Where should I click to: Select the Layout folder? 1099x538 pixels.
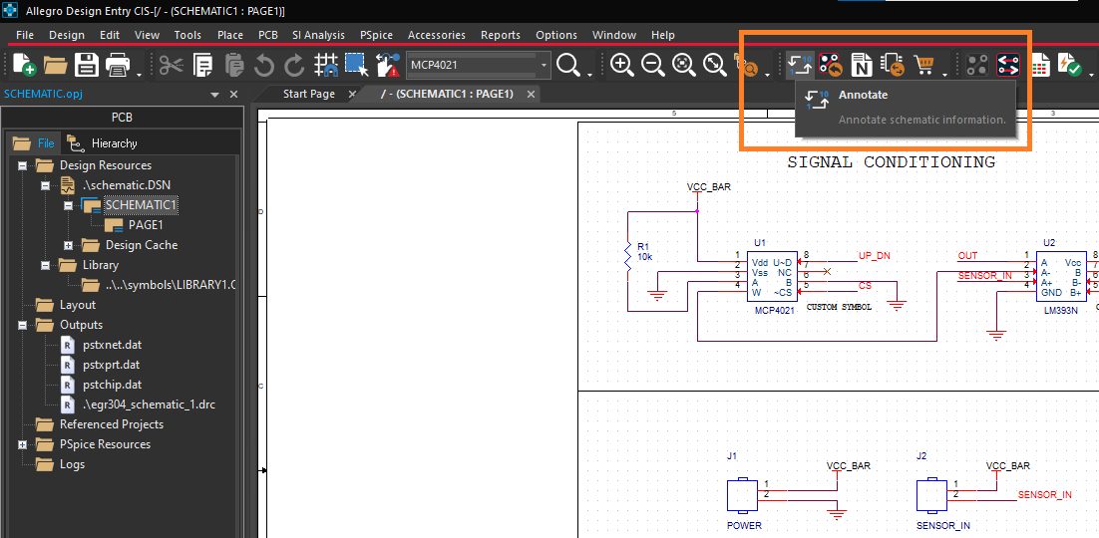tap(78, 305)
